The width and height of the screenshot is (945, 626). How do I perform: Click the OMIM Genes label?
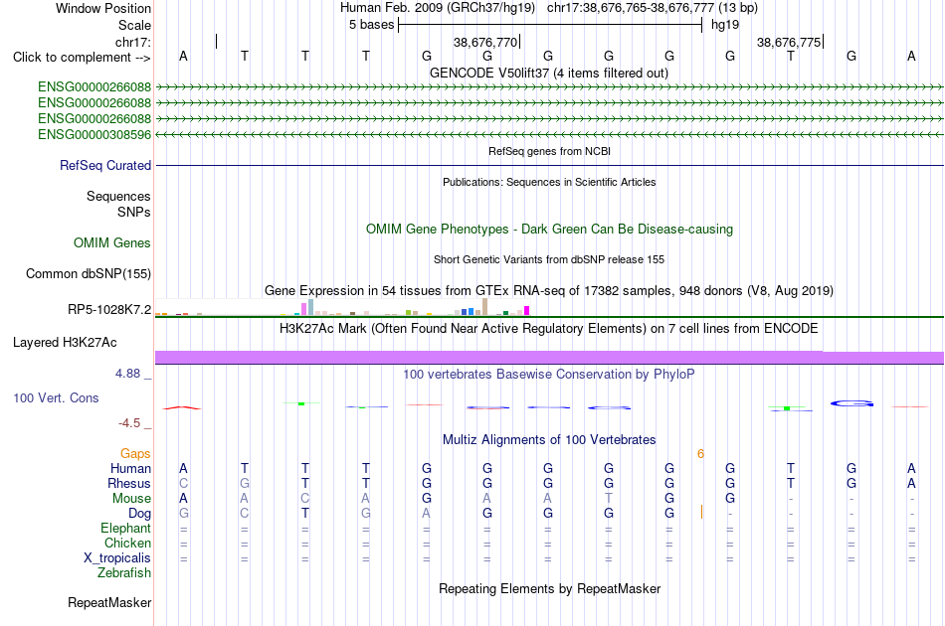point(111,243)
